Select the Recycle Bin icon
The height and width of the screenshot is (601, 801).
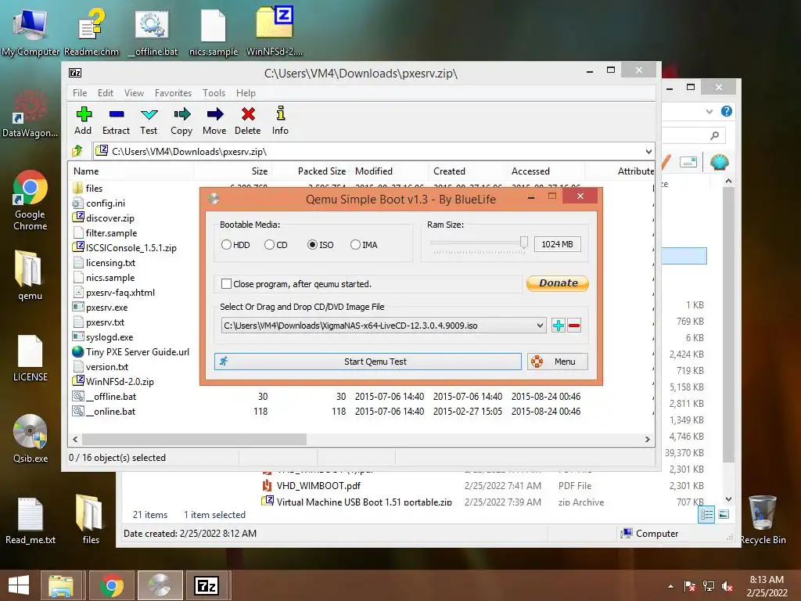[x=763, y=520]
